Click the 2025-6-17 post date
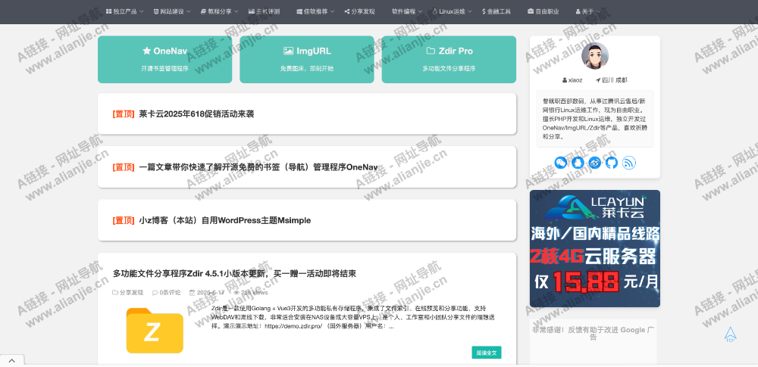The width and height of the screenshot is (758, 367). [207, 292]
